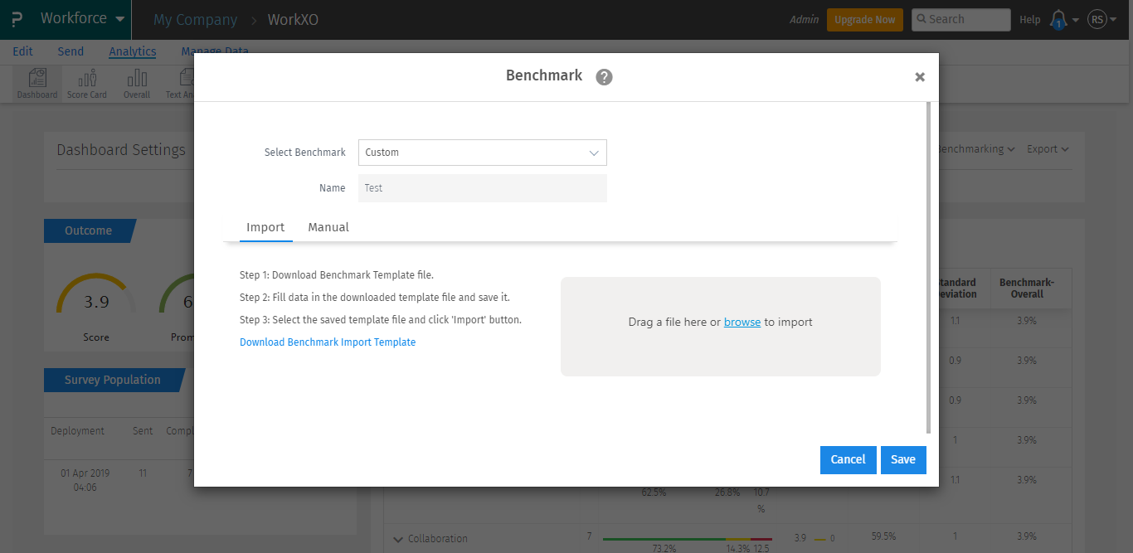Select the Score Card report icon
1133x553 pixels.
pos(86,83)
